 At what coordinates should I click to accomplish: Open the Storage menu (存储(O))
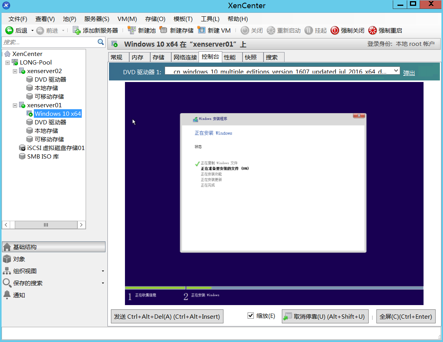pyautogui.click(x=155, y=19)
